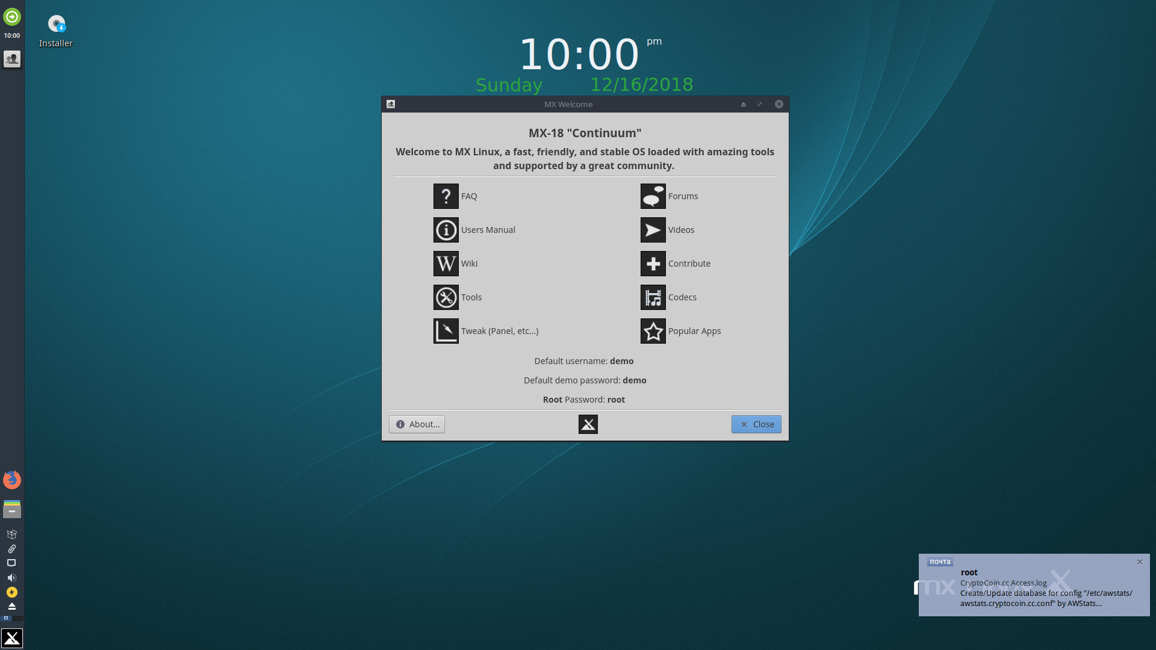Open the MX start menu button

(x=12, y=638)
